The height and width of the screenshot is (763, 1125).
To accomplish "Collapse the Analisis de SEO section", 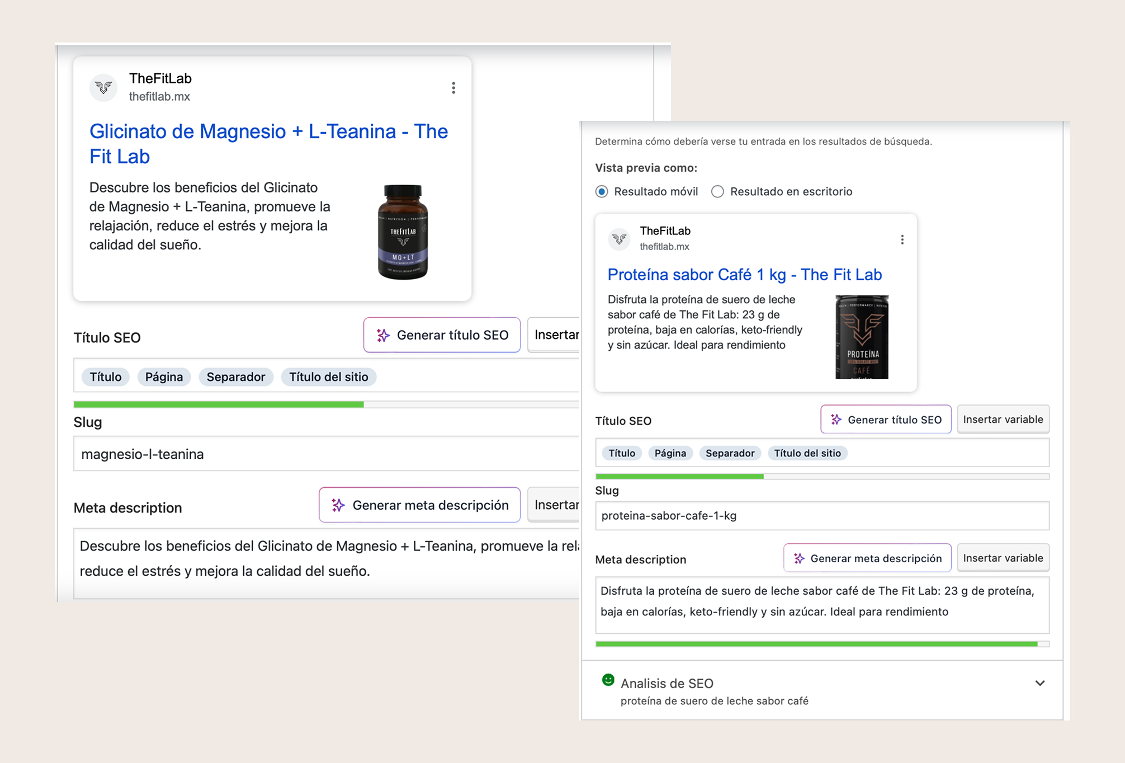I will pyautogui.click(x=1040, y=683).
